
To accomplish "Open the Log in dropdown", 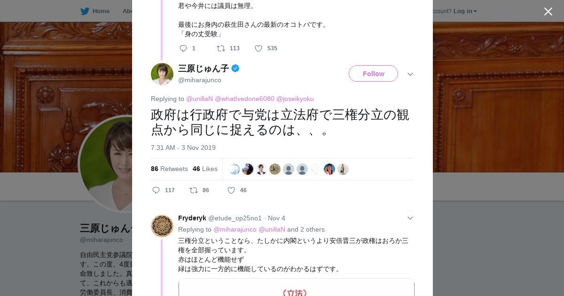I will (x=465, y=11).
